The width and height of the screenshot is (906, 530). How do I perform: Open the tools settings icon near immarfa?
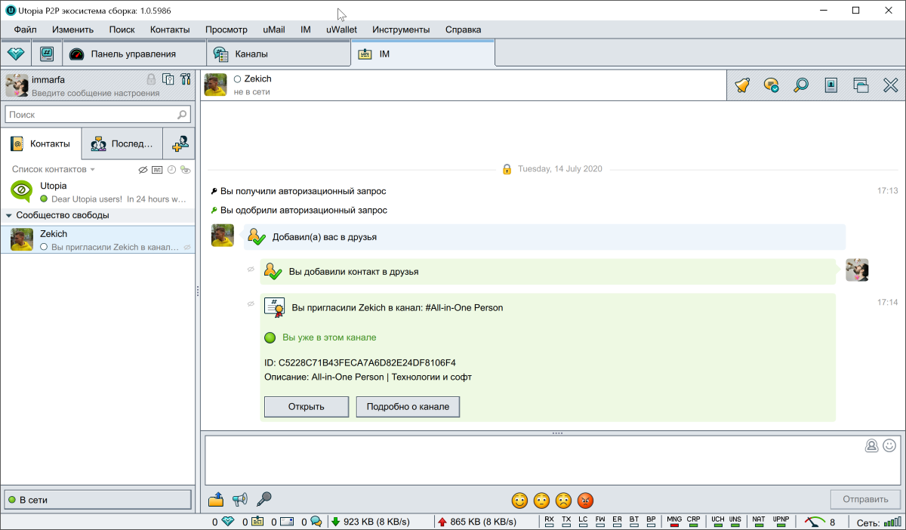tap(186, 79)
